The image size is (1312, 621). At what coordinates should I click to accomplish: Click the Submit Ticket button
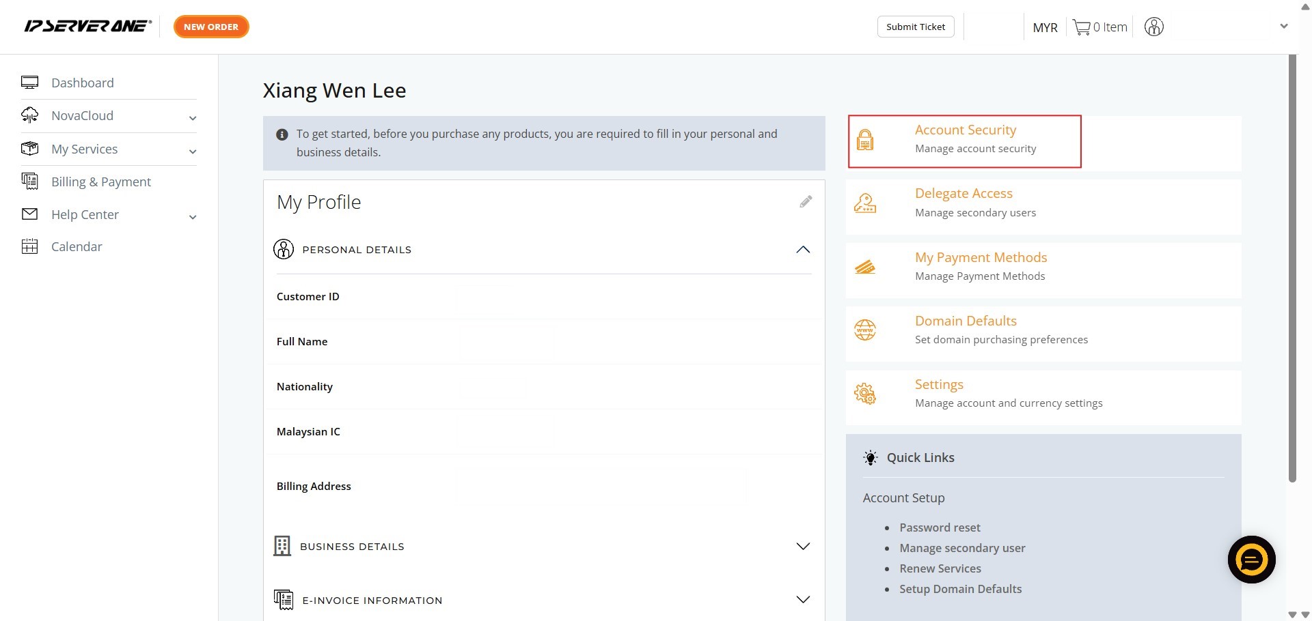(916, 27)
